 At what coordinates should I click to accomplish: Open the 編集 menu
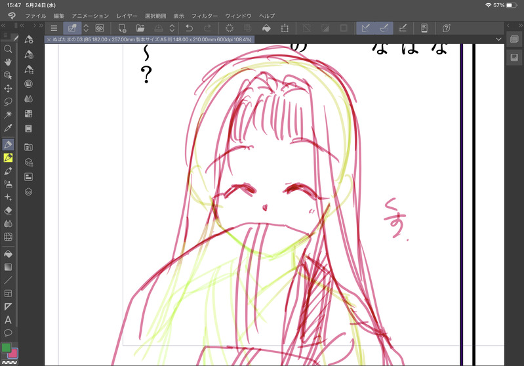point(59,16)
